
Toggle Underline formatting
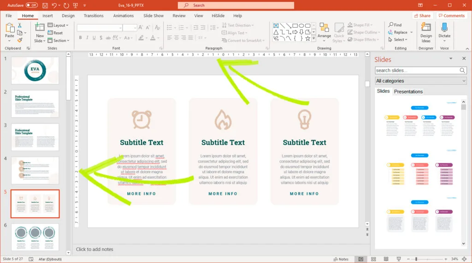click(94, 38)
